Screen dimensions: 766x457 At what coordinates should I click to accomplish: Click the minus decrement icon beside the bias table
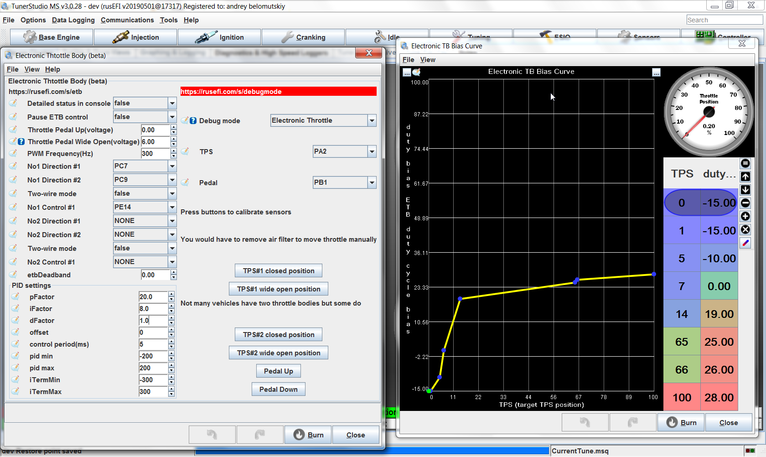pyautogui.click(x=745, y=203)
